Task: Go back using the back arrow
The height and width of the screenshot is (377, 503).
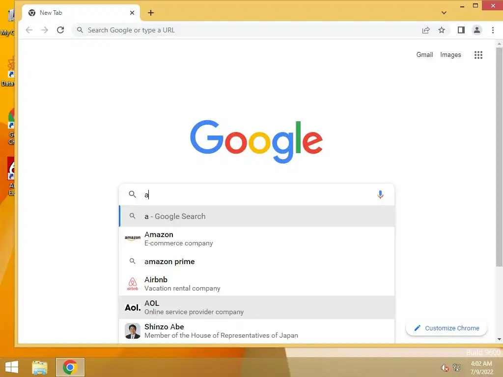Action: [29, 30]
